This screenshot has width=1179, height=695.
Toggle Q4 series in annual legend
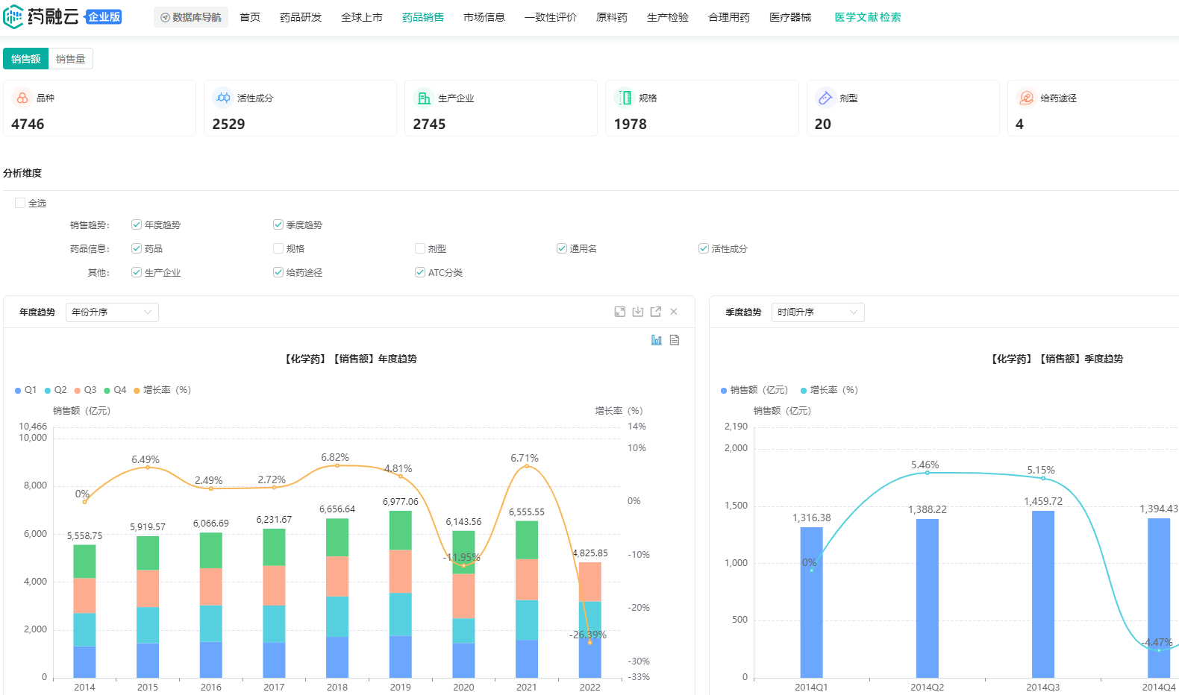[116, 390]
